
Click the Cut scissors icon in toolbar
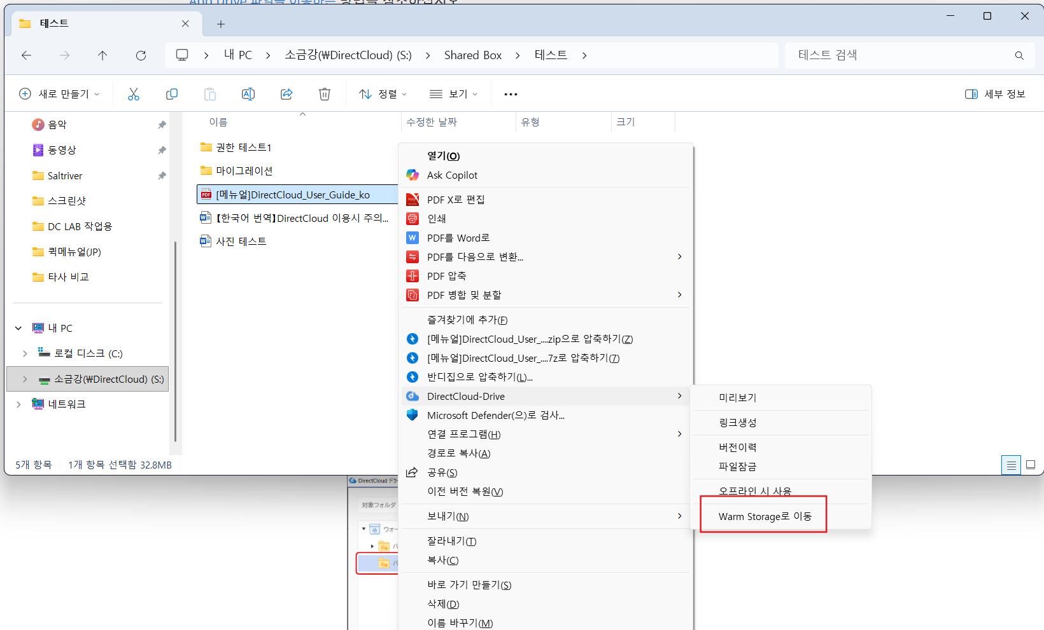tap(133, 94)
